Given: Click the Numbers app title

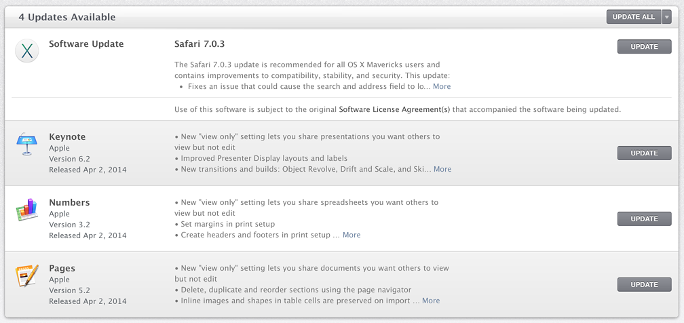Looking at the screenshot, I should click(69, 202).
